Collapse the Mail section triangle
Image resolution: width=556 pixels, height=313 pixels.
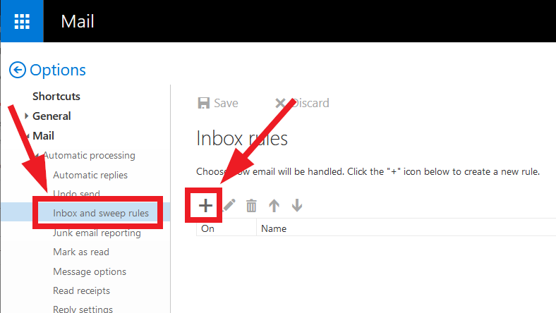tap(28, 136)
